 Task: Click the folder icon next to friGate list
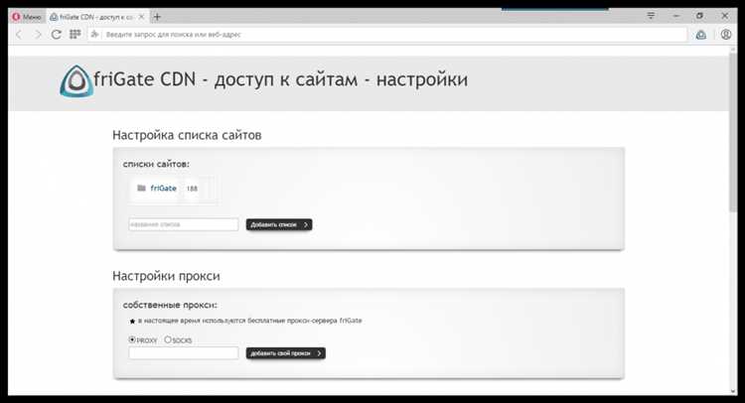coord(141,188)
